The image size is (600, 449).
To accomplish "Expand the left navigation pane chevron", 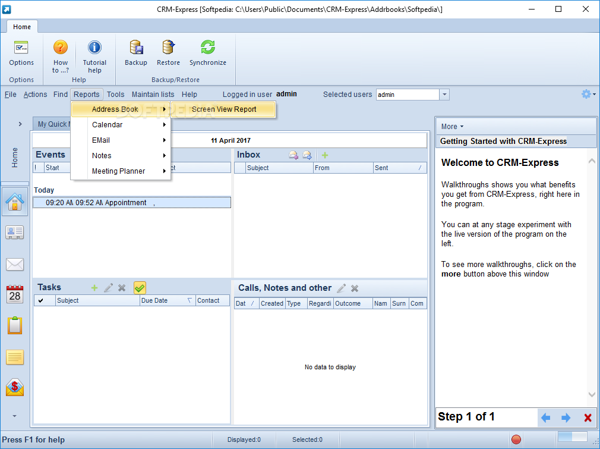I will [20, 124].
